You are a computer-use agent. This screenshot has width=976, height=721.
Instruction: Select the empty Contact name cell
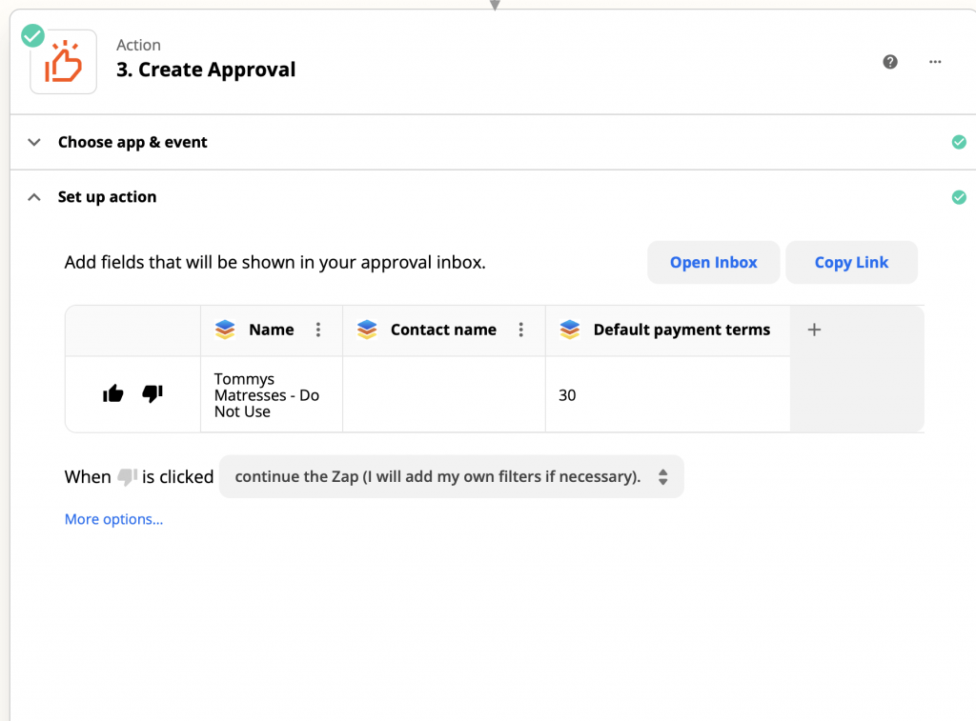[x=444, y=395]
